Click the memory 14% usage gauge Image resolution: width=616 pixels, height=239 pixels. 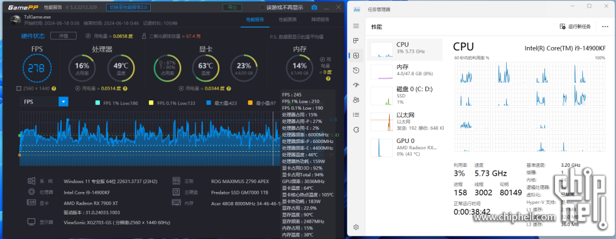click(x=299, y=68)
